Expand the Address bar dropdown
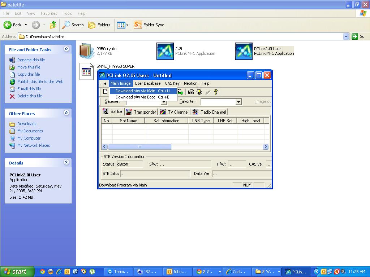This screenshot has width=370, height=277. 346,36
